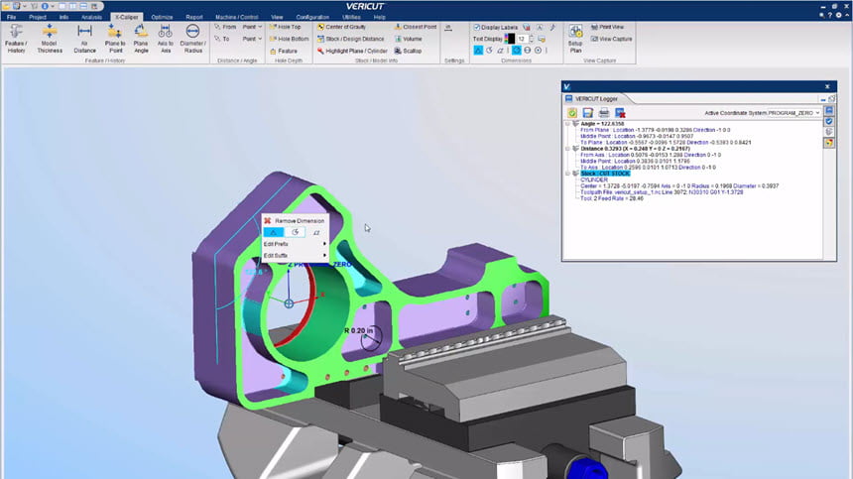Screen dimensions: 853x479
Task: Open the Model Thickness measurement tool
Action: (50, 39)
